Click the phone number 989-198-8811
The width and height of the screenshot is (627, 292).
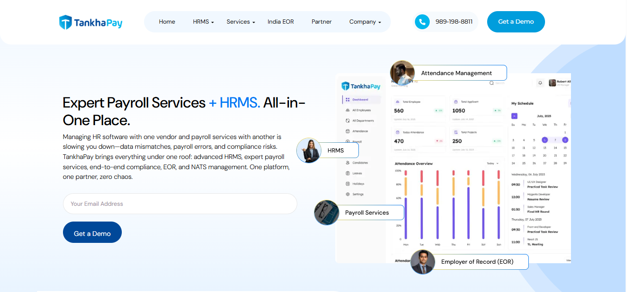tap(454, 22)
